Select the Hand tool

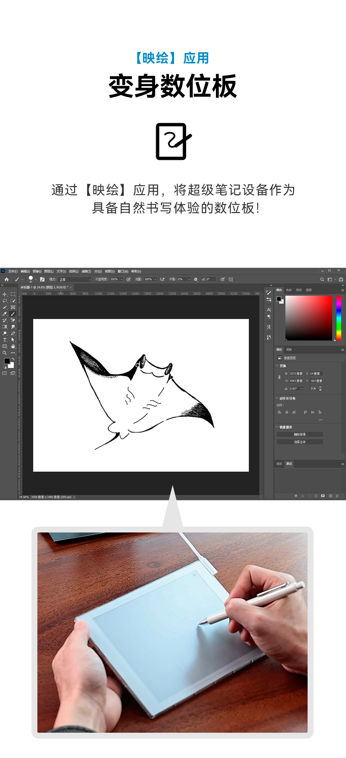tap(13, 346)
